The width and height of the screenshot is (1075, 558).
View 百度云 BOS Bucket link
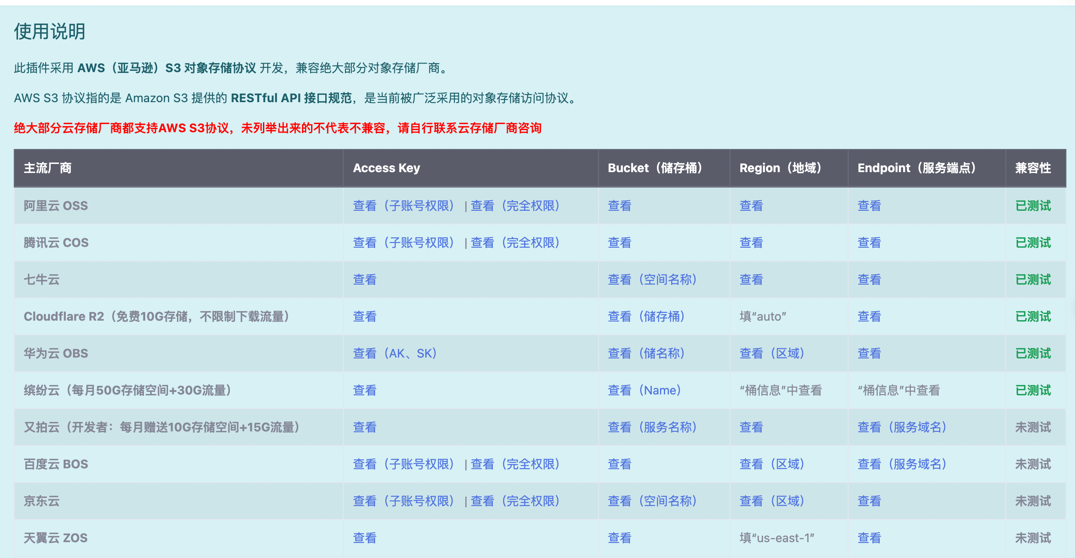(620, 464)
